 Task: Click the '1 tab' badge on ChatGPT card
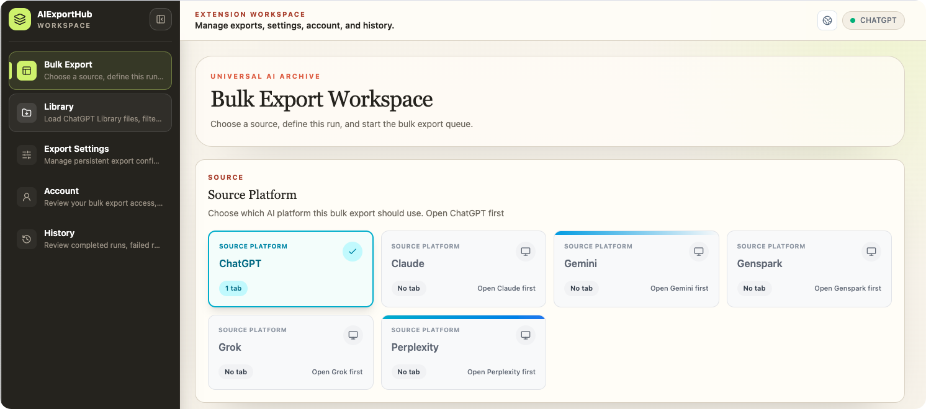[x=233, y=288]
